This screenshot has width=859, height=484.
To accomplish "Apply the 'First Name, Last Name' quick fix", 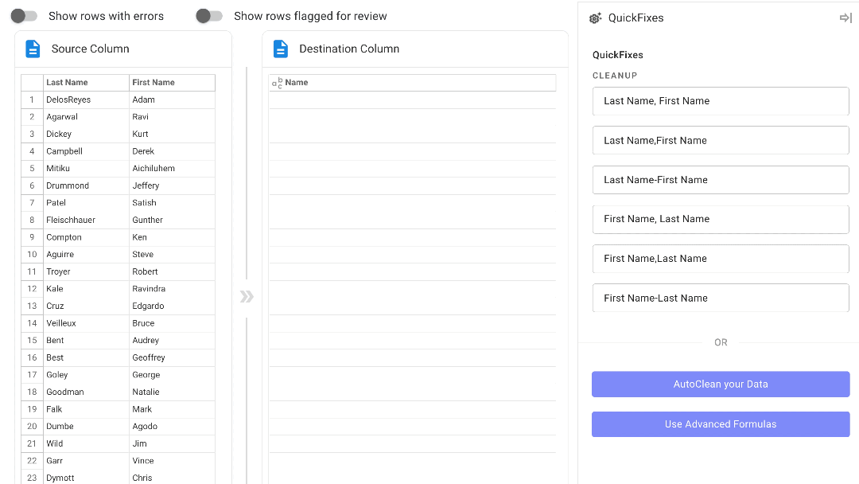I will pyautogui.click(x=721, y=219).
